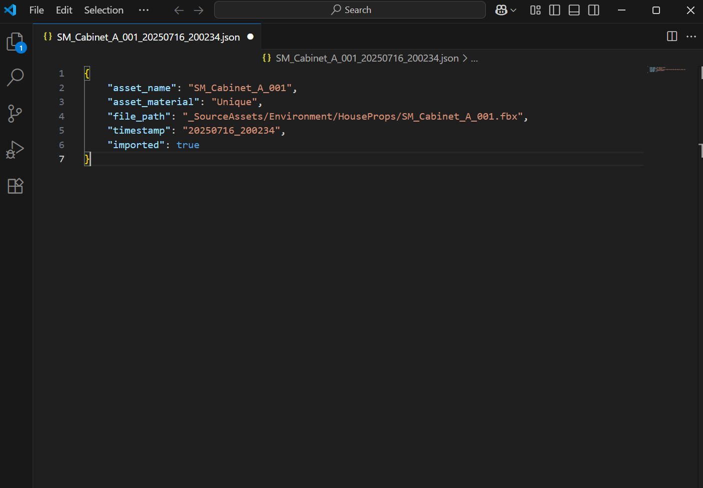Image resolution: width=703 pixels, height=488 pixels.
Task: Toggle the bottom Panel visibility
Action: click(x=574, y=10)
